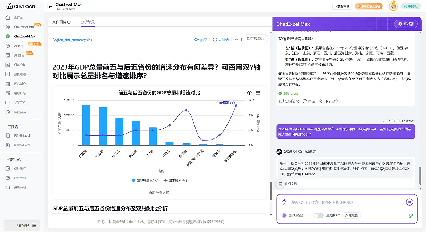Switch to the 分析结果 tab
Screen dimensions: 426x232
pyautogui.click(x=88, y=22)
